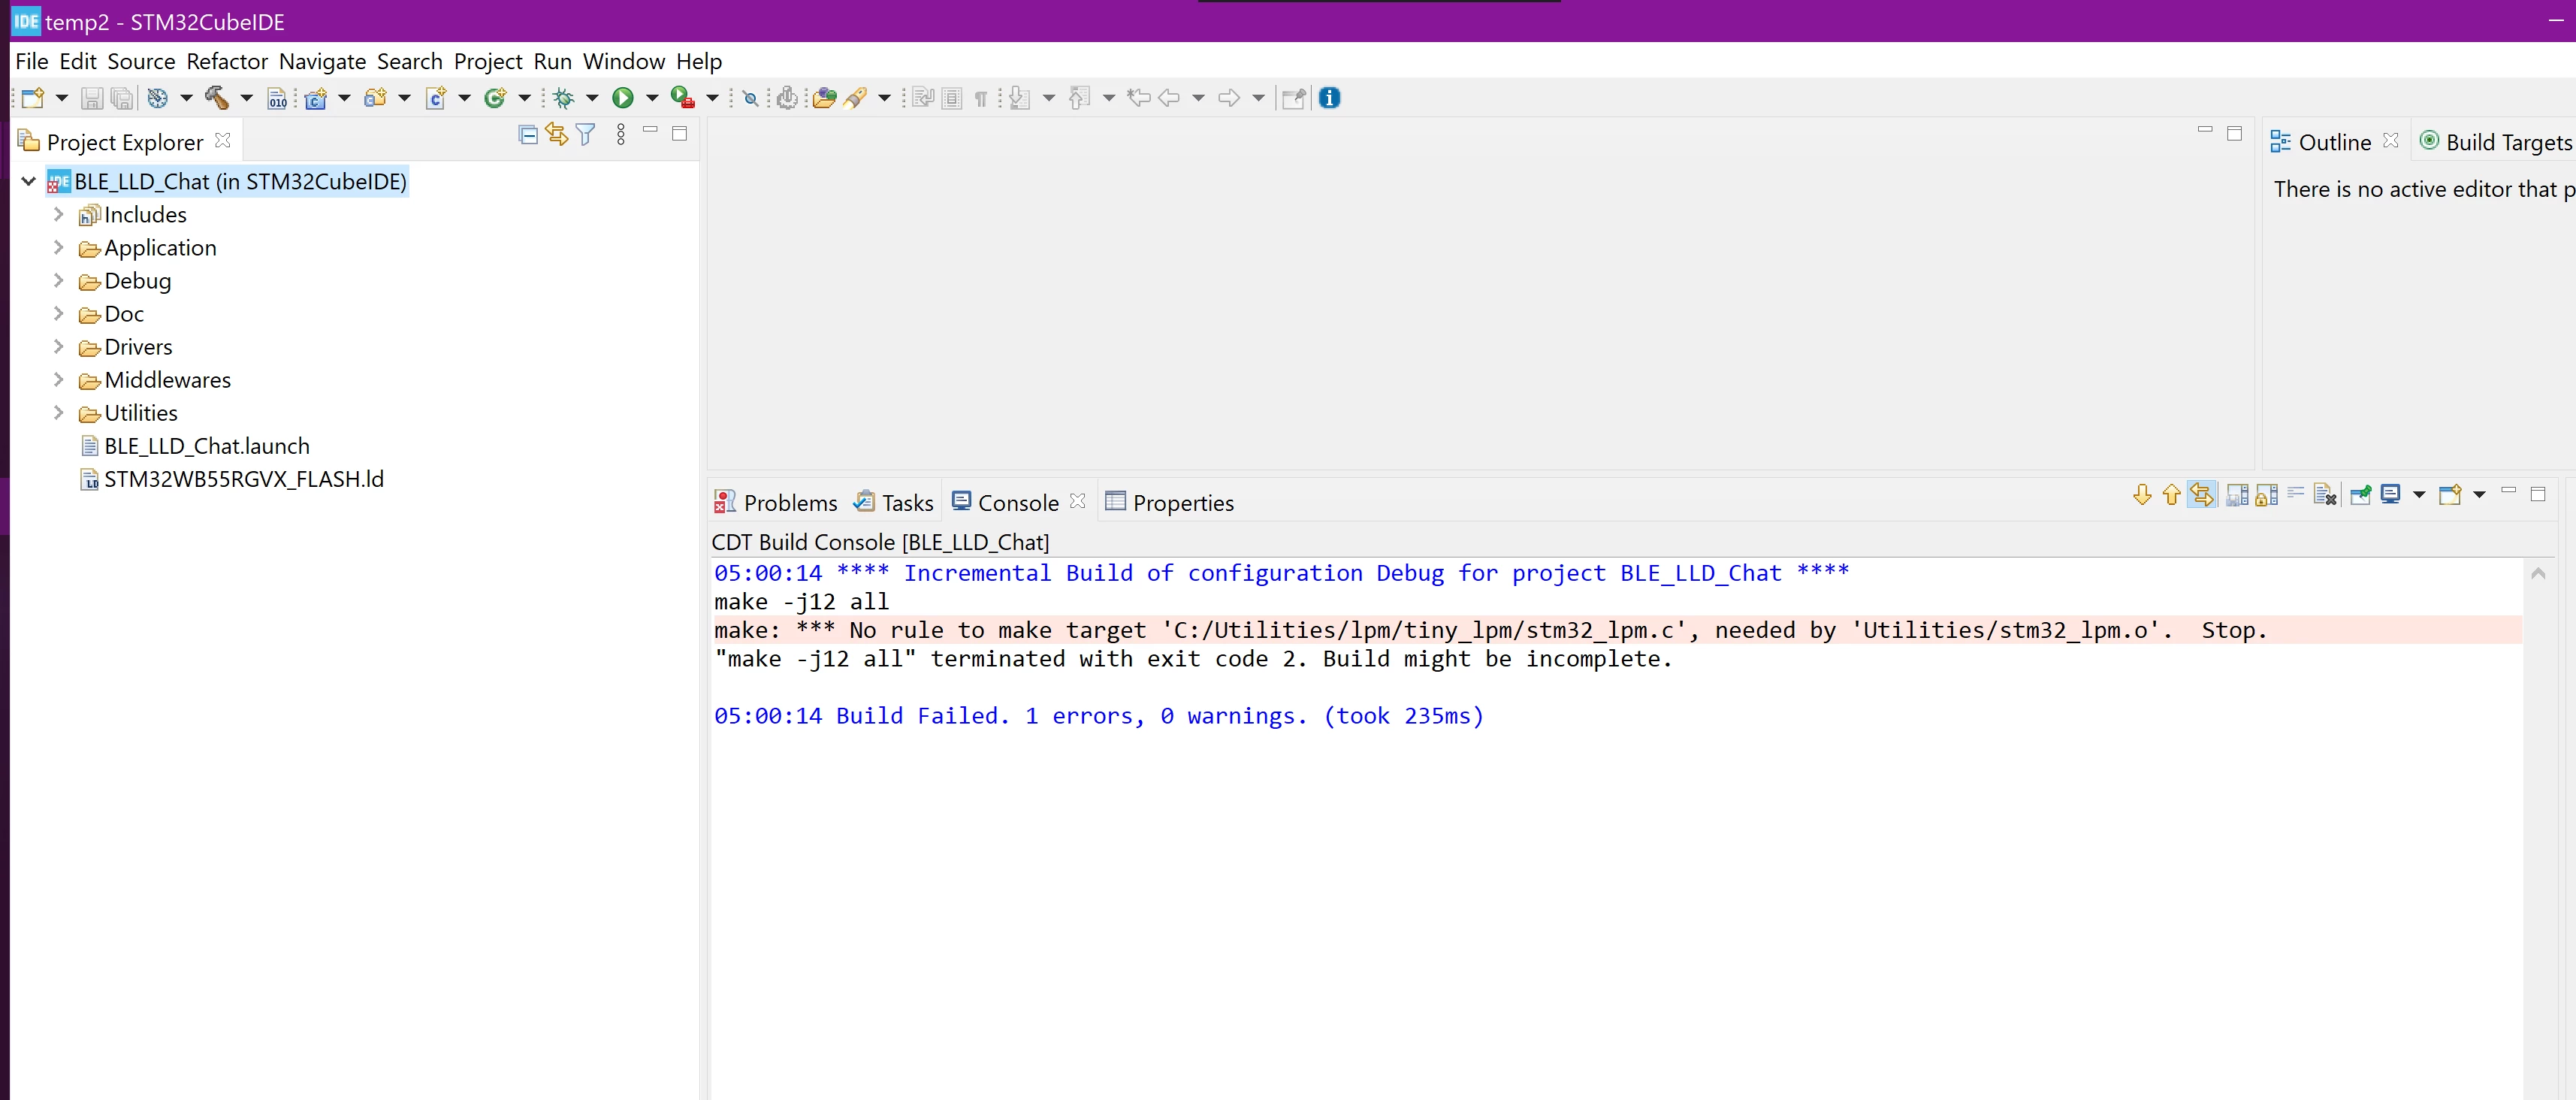Click the open folder toolbar icon
This screenshot has height=1100, width=2576.
click(824, 98)
